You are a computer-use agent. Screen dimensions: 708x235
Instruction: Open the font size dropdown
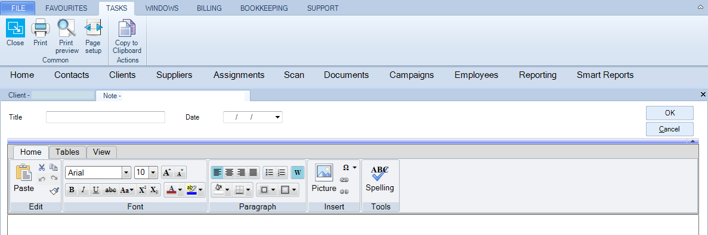click(x=153, y=173)
